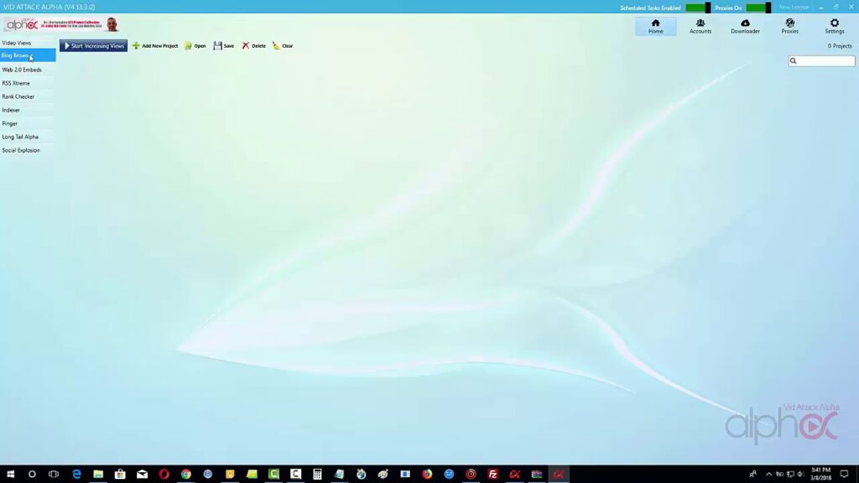The width and height of the screenshot is (859, 483).
Task: Open the Windows Start menu
Action: click(x=10, y=475)
